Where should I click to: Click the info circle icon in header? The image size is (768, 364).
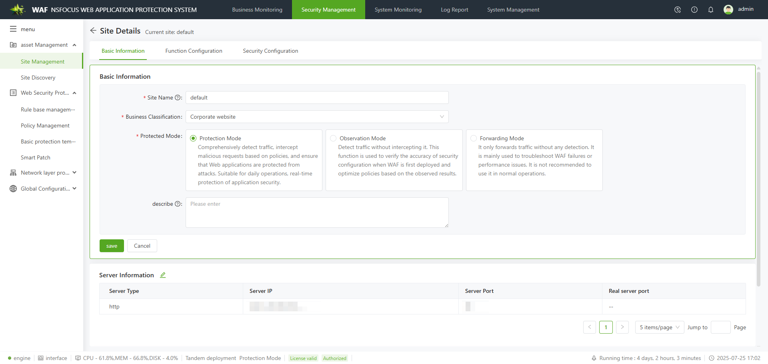(694, 10)
